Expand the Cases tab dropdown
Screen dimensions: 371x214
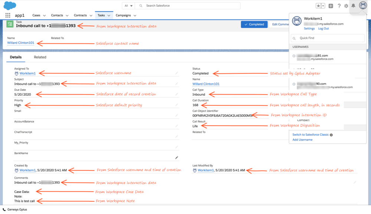pyautogui.click(x=44, y=15)
